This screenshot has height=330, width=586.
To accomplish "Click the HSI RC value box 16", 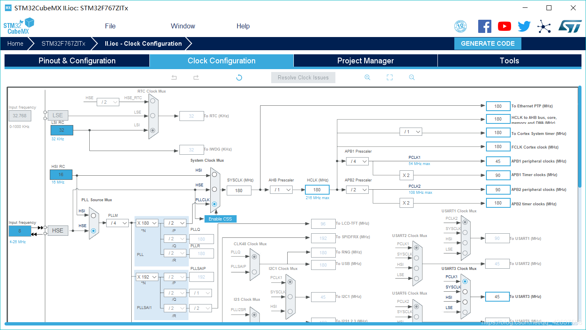I will click(x=61, y=174).
